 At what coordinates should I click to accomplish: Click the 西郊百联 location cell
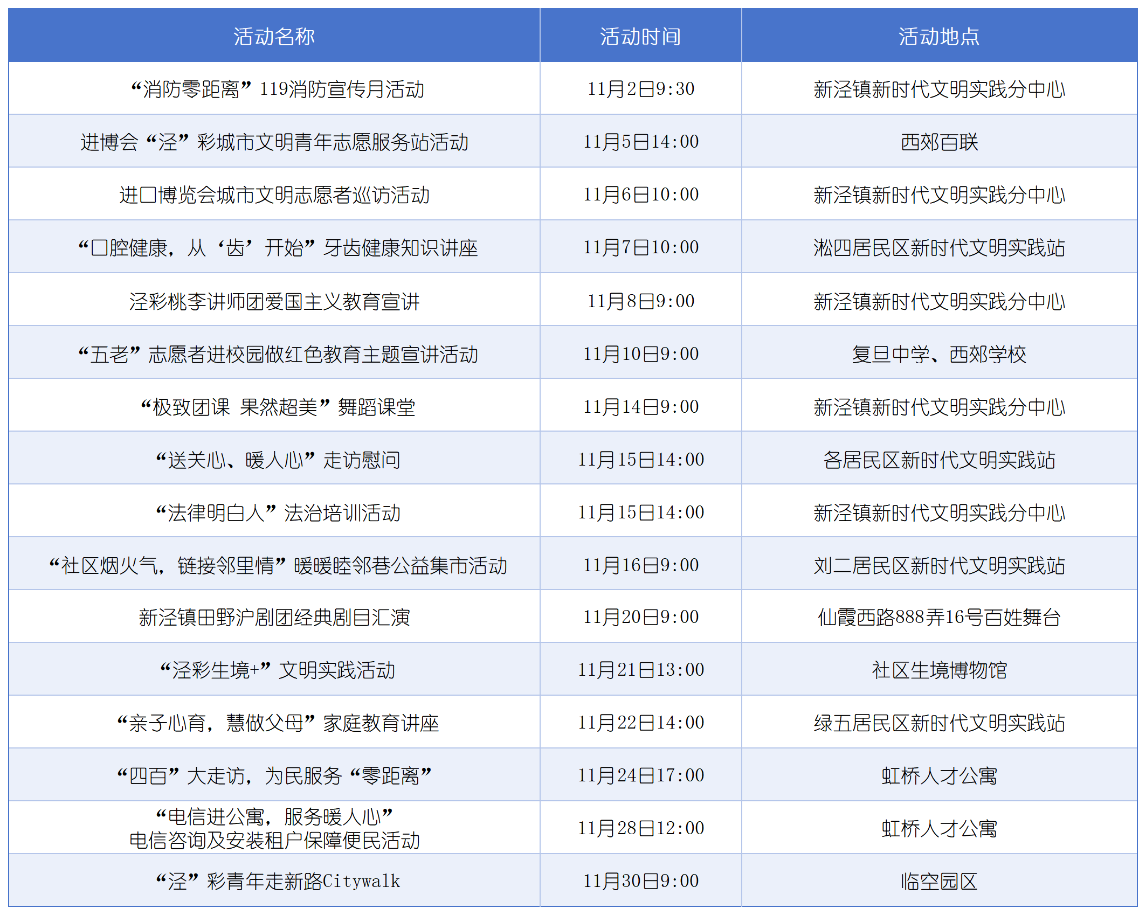point(942,142)
